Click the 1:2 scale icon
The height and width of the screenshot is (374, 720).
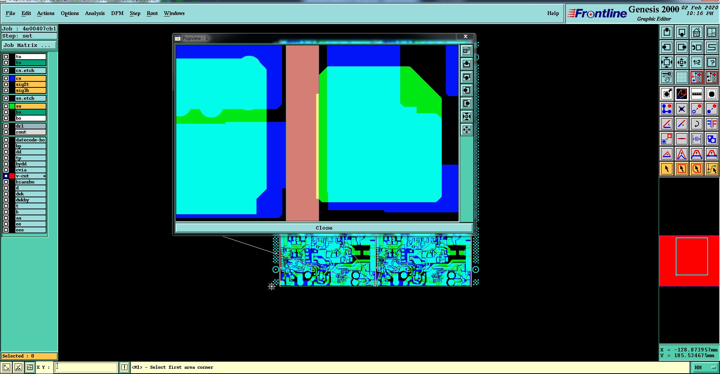pyautogui.click(x=697, y=62)
